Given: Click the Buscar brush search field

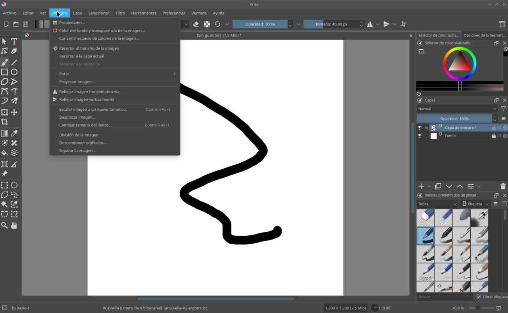Looking at the screenshot, I should [444, 297].
